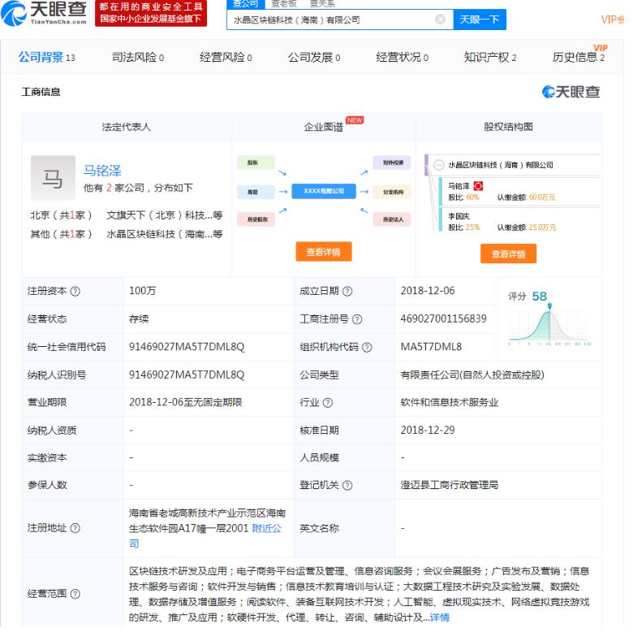The width and height of the screenshot is (633, 641).
Task: Open the 司法风险 tab
Action: click(138, 57)
